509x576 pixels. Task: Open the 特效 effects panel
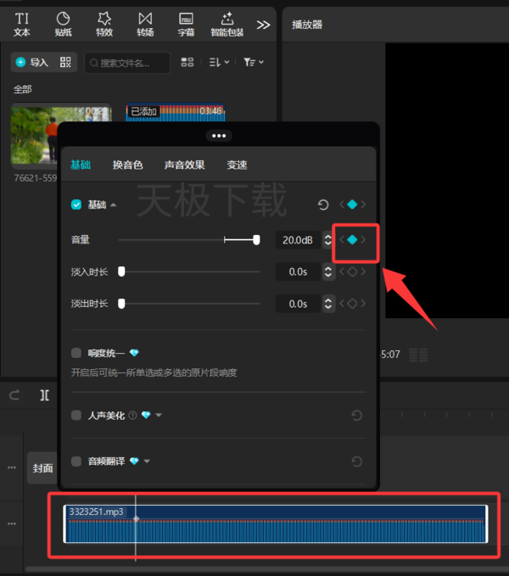pos(104,25)
